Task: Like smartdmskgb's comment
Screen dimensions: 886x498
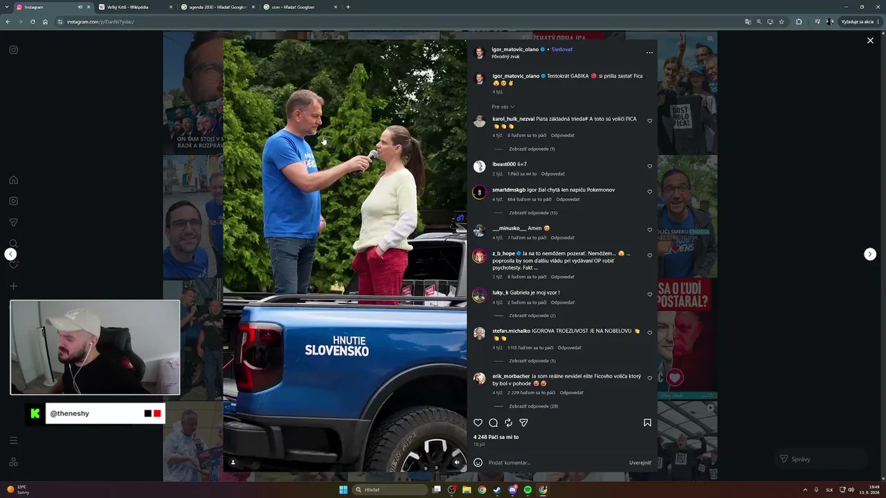Action: (649, 192)
